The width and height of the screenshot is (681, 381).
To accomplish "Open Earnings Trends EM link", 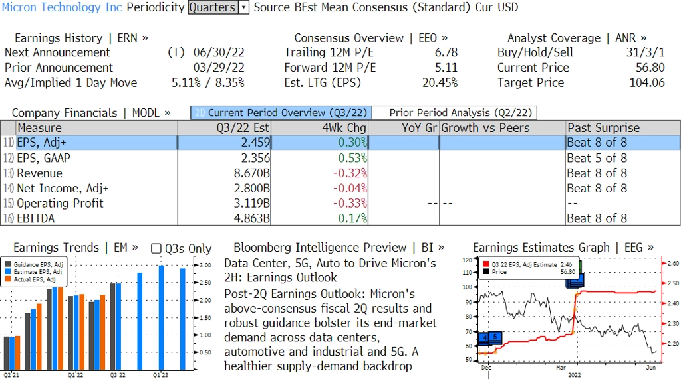I will tap(76, 248).
